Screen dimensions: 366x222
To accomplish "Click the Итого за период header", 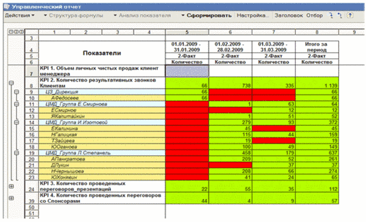I will pyautogui.click(x=317, y=47).
